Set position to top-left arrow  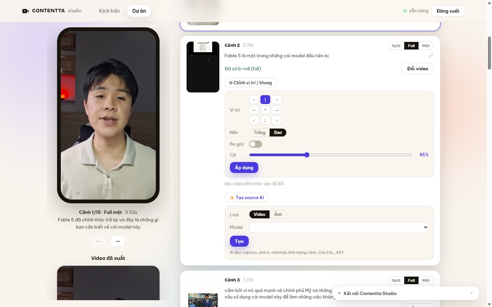(254, 100)
